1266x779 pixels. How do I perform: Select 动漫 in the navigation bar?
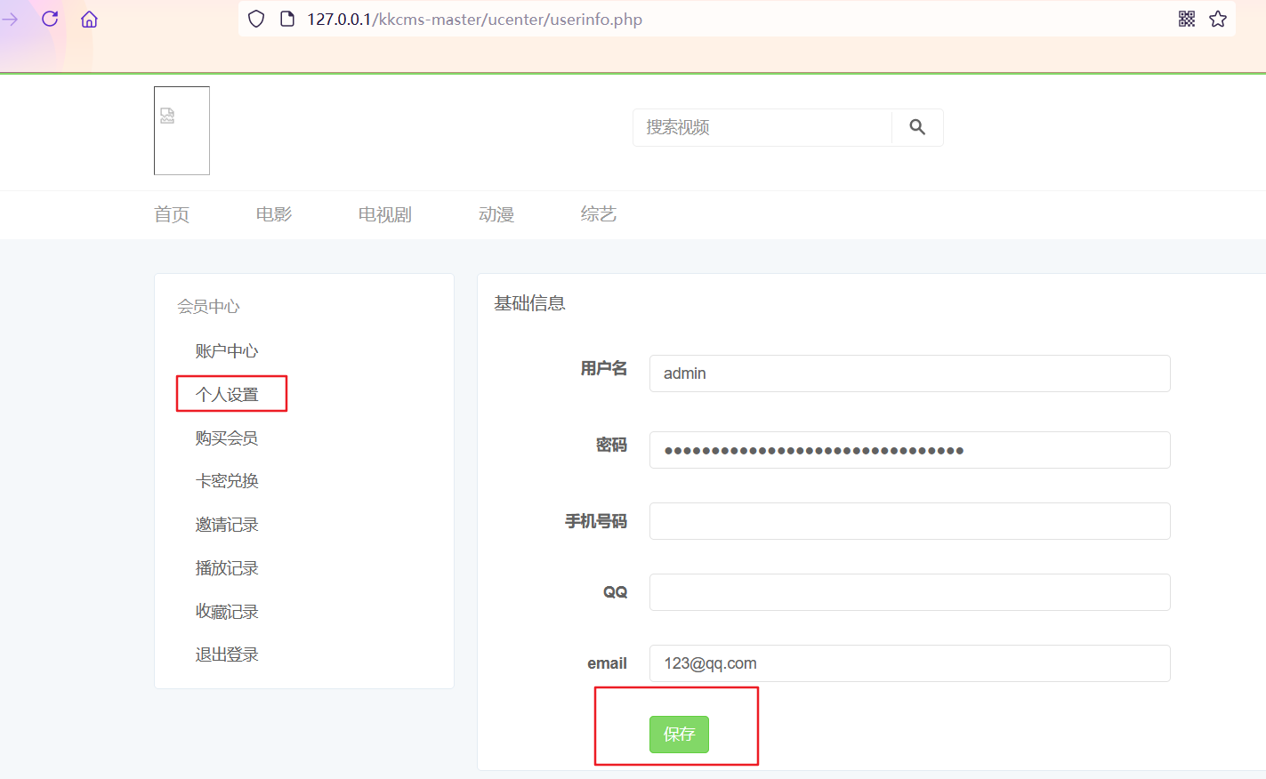(496, 214)
